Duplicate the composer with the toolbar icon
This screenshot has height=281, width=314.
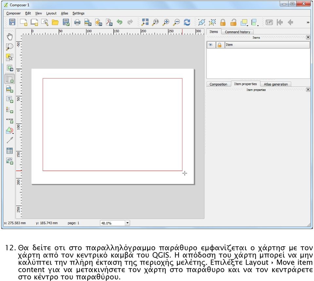click(34, 22)
